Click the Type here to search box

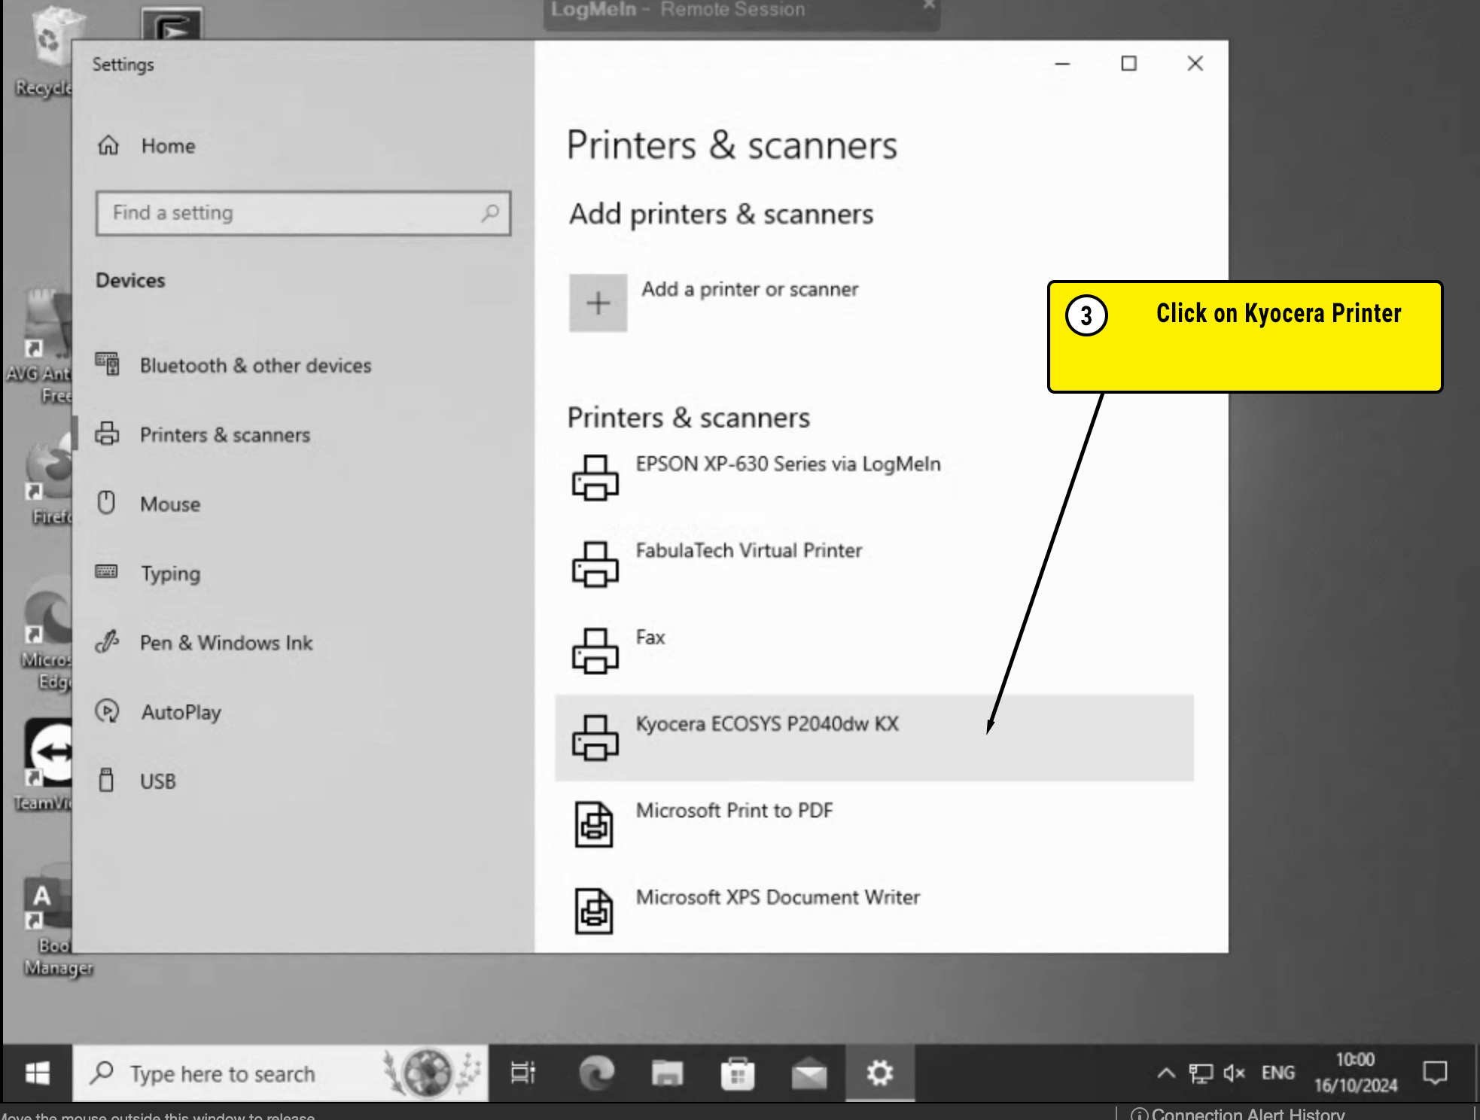[x=281, y=1073]
